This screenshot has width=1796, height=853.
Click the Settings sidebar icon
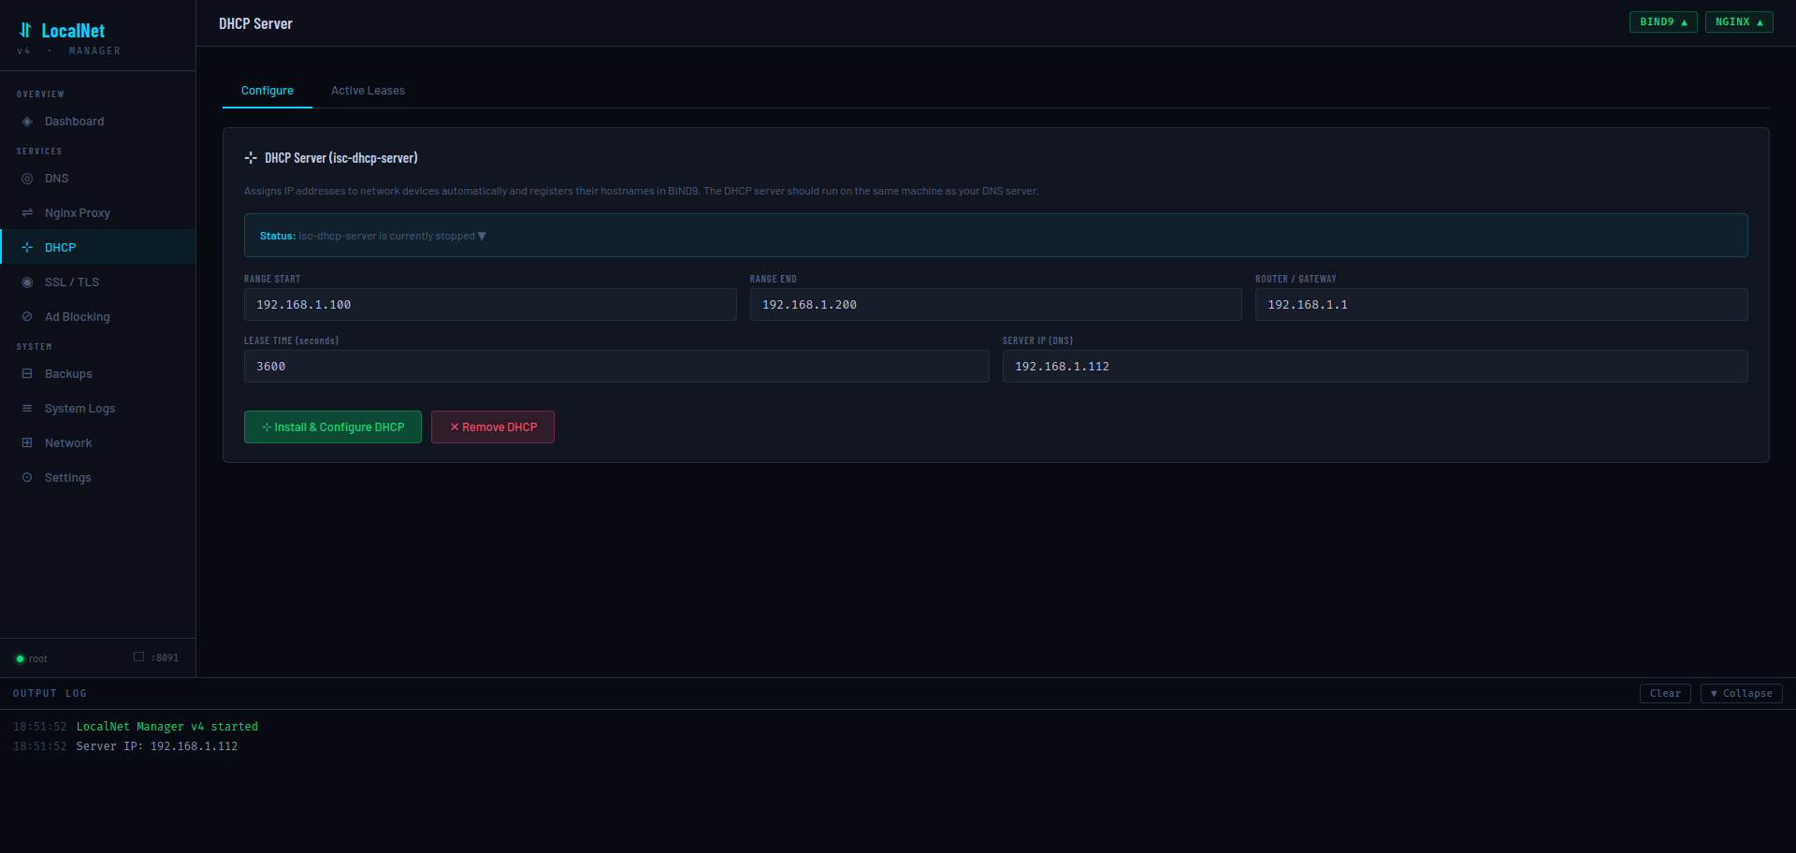pyautogui.click(x=27, y=478)
